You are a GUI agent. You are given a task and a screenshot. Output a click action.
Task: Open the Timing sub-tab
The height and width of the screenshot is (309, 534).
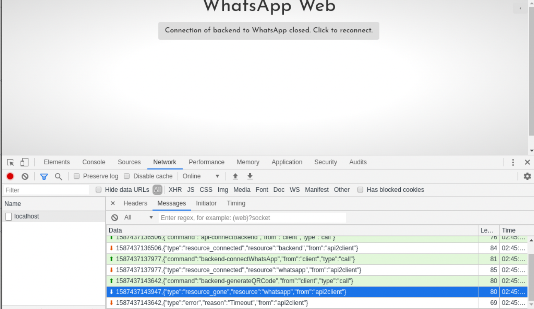click(x=236, y=203)
